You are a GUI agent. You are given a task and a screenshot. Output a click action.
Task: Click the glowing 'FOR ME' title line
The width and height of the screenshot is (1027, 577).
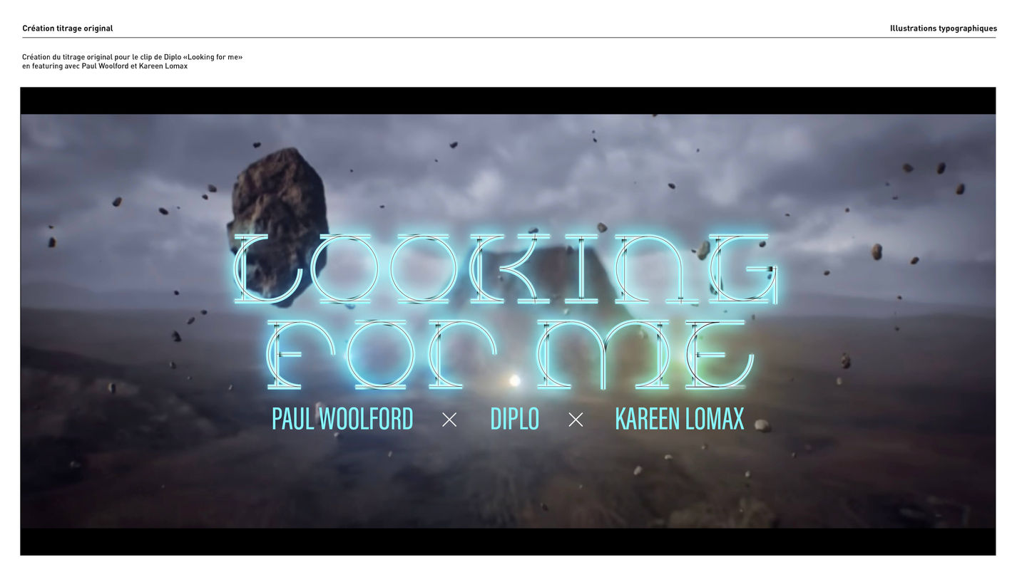[x=509, y=355]
